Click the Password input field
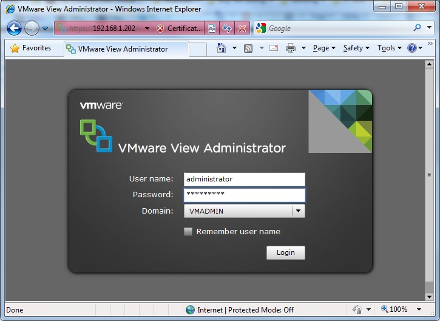440x321 pixels. coord(245,195)
